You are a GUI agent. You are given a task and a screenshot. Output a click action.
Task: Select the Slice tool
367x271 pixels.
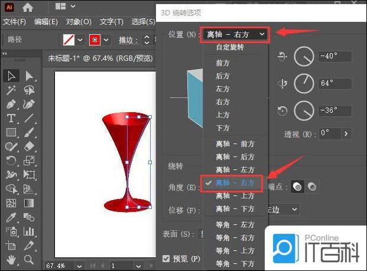(30, 246)
